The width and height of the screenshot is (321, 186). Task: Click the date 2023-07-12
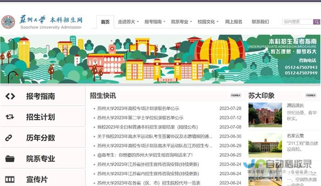pos(230,118)
